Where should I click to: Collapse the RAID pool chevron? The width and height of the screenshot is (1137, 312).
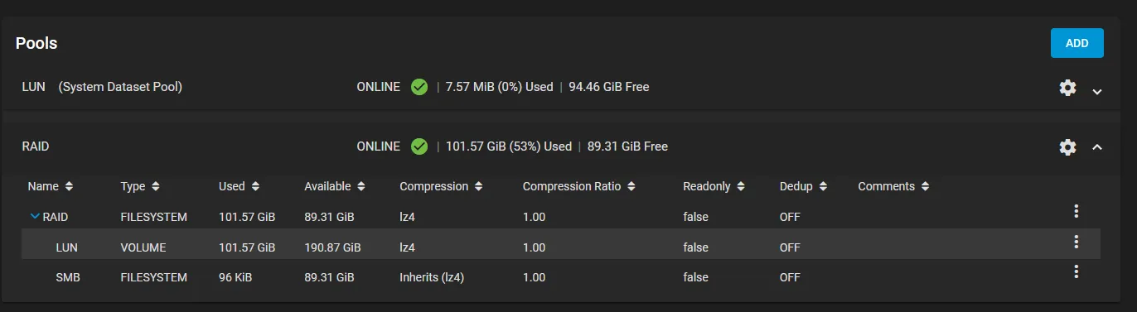tap(1097, 147)
